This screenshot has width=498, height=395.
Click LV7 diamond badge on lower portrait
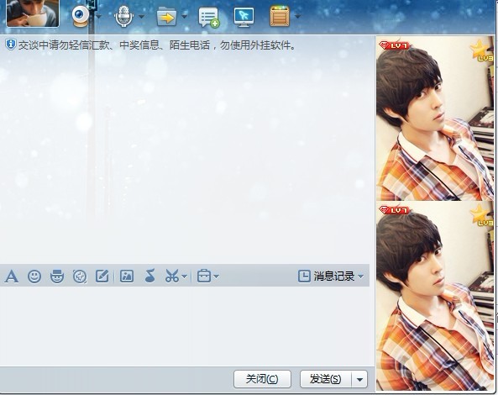394,210
